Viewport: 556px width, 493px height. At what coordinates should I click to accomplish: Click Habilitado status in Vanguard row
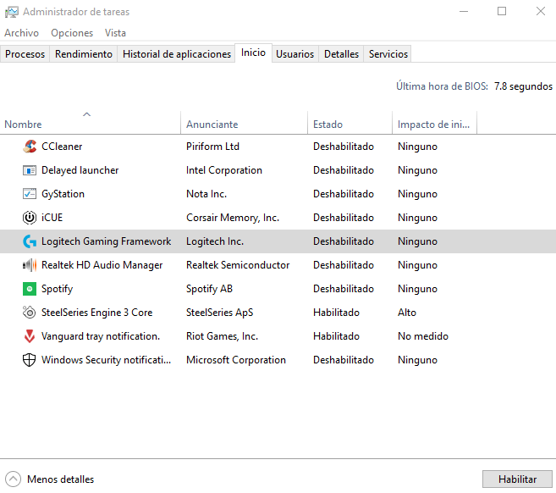click(336, 336)
